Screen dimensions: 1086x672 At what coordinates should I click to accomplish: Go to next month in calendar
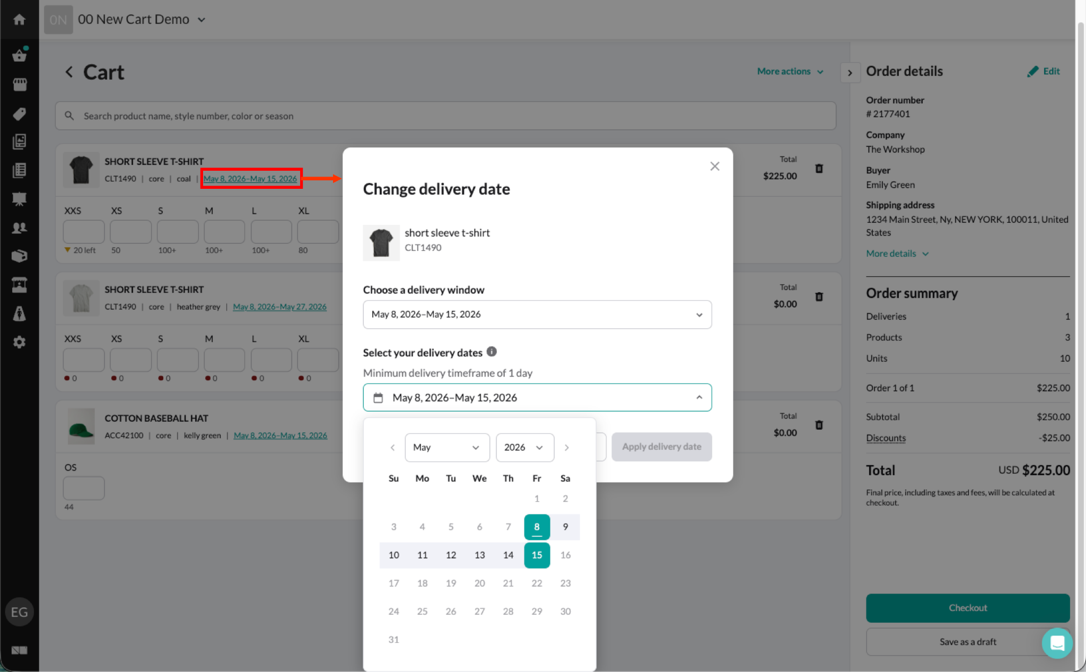566,448
